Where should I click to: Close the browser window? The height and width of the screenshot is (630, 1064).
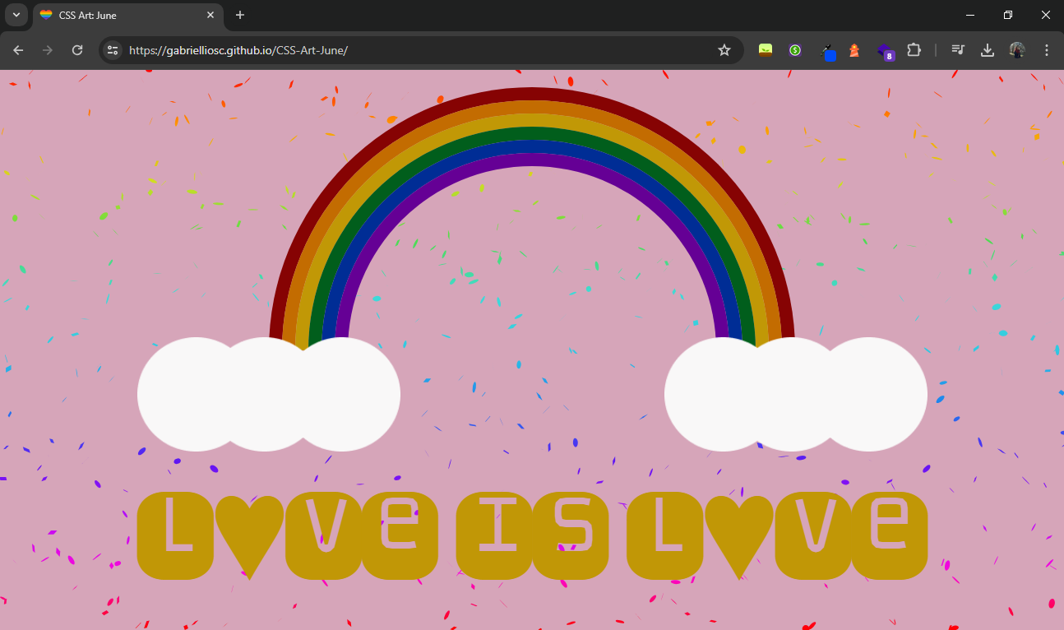1046,15
